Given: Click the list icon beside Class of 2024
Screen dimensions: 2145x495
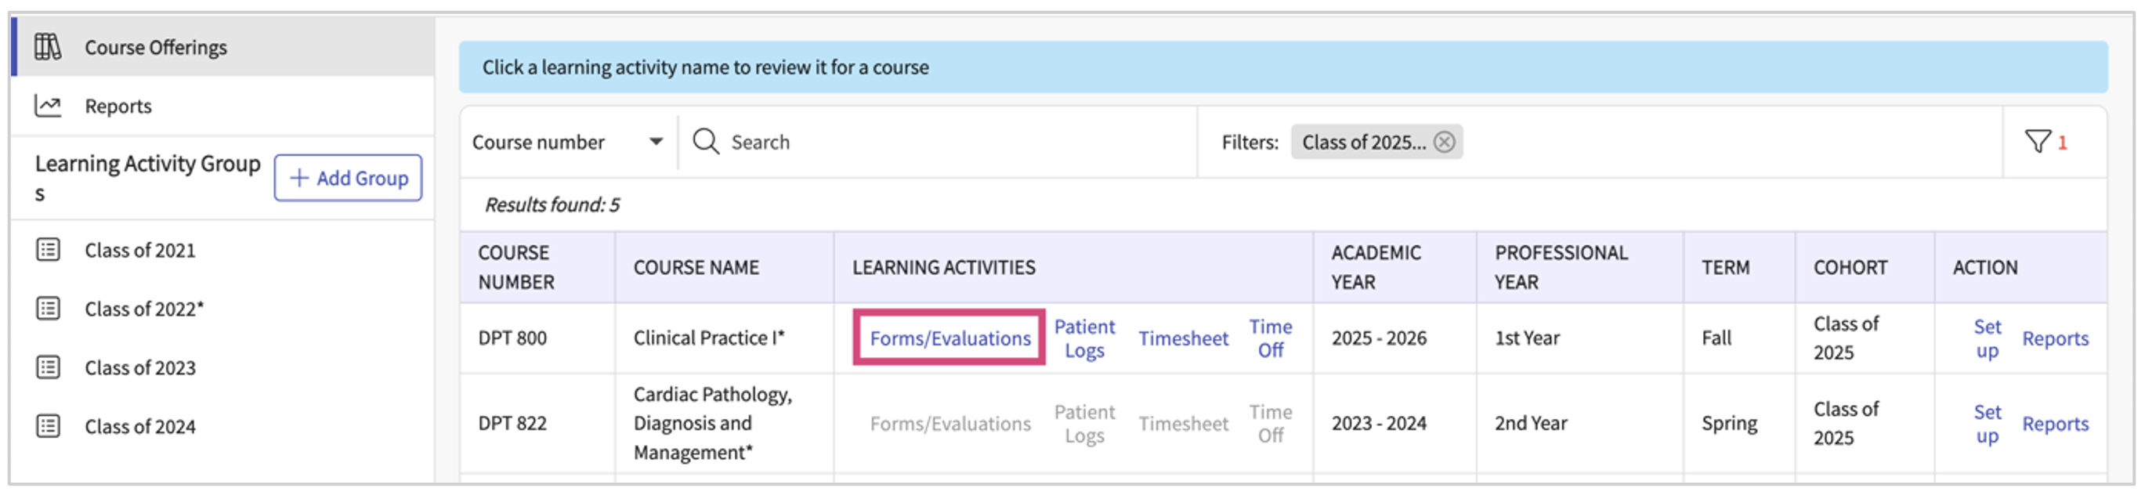Looking at the screenshot, I should pos(49,426).
